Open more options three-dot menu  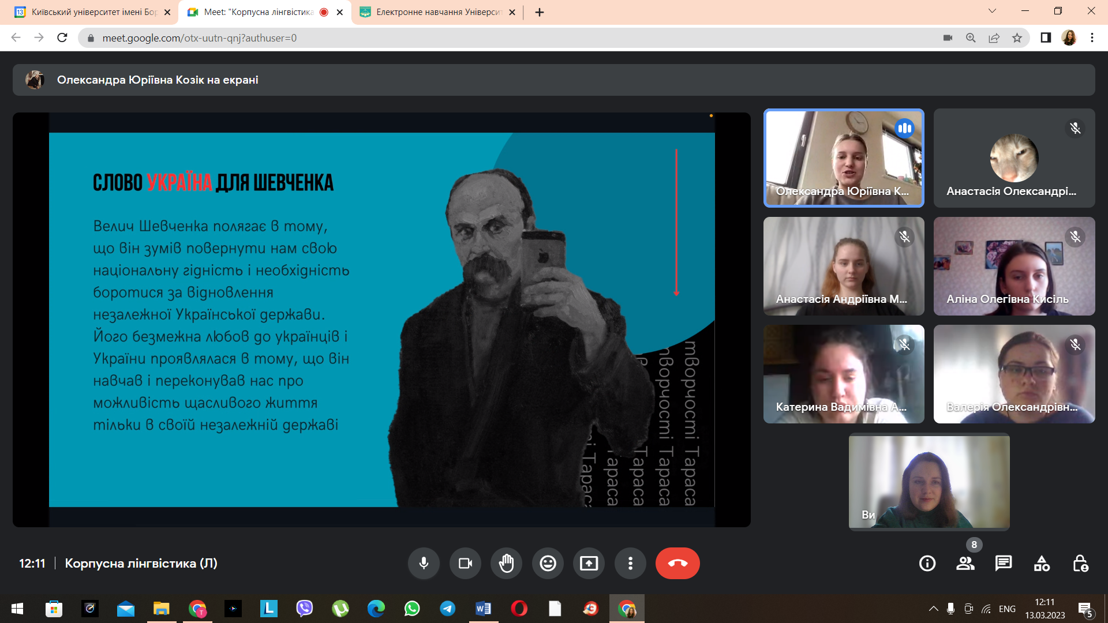coord(630,563)
